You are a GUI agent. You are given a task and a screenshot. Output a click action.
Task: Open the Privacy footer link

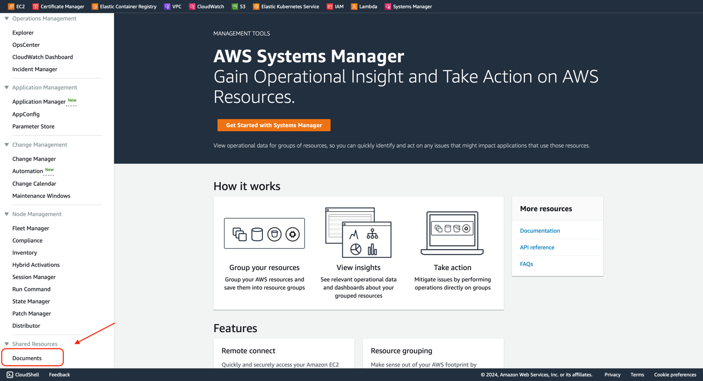click(612, 375)
